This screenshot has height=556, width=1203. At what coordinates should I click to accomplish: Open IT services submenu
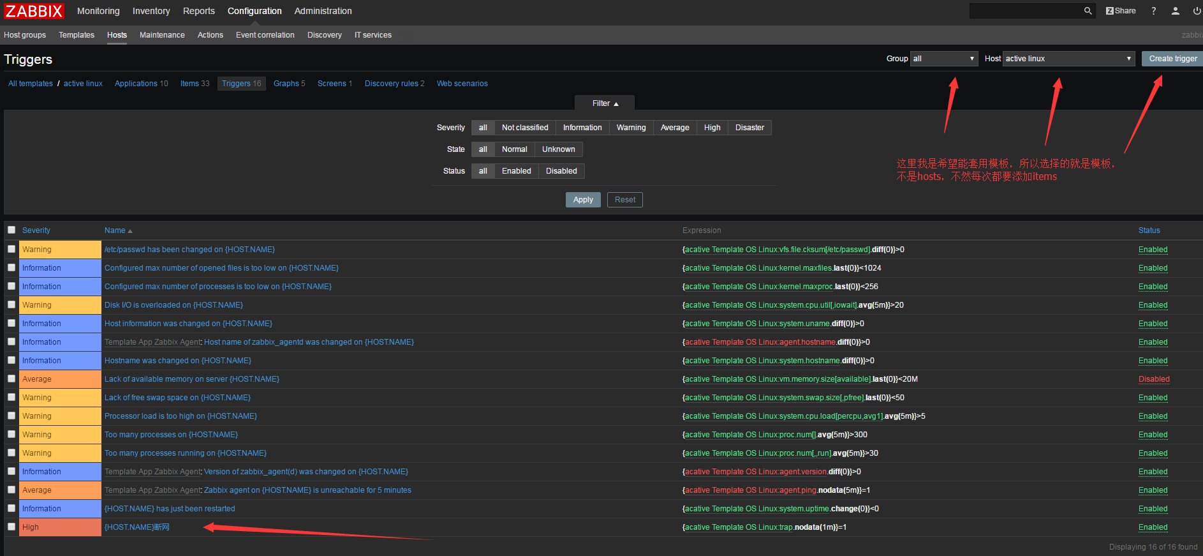tap(373, 35)
